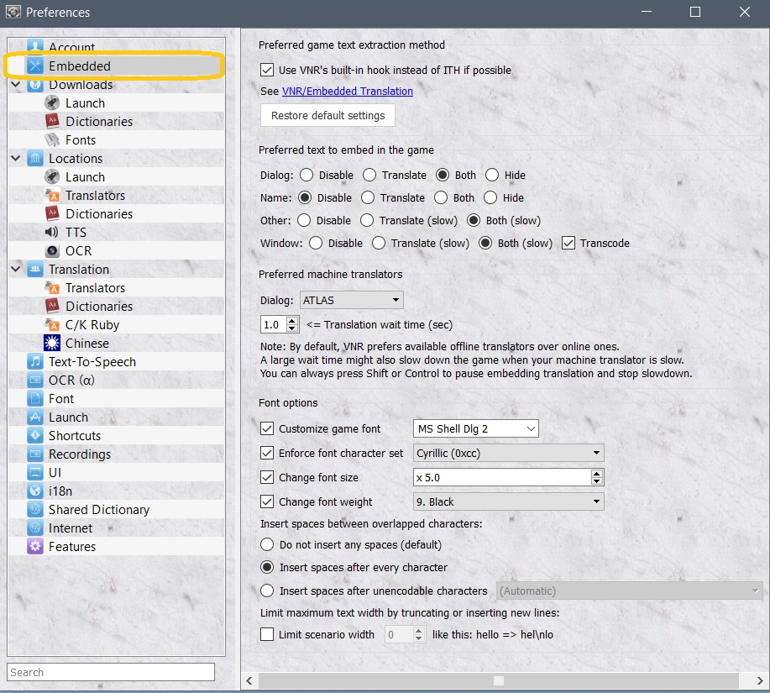Click the Embedded wrench icon in sidebar
This screenshot has height=693, width=770.
[35, 66]
